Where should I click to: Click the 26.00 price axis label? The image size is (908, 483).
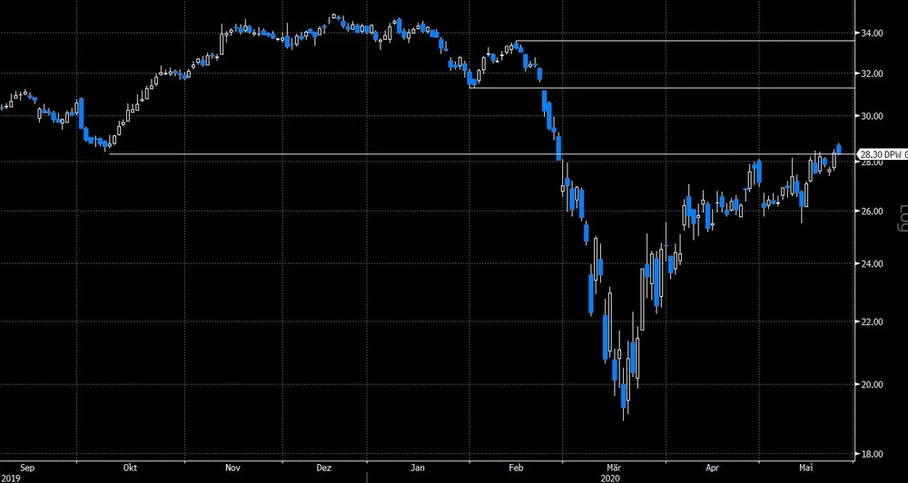click(875, 212)
